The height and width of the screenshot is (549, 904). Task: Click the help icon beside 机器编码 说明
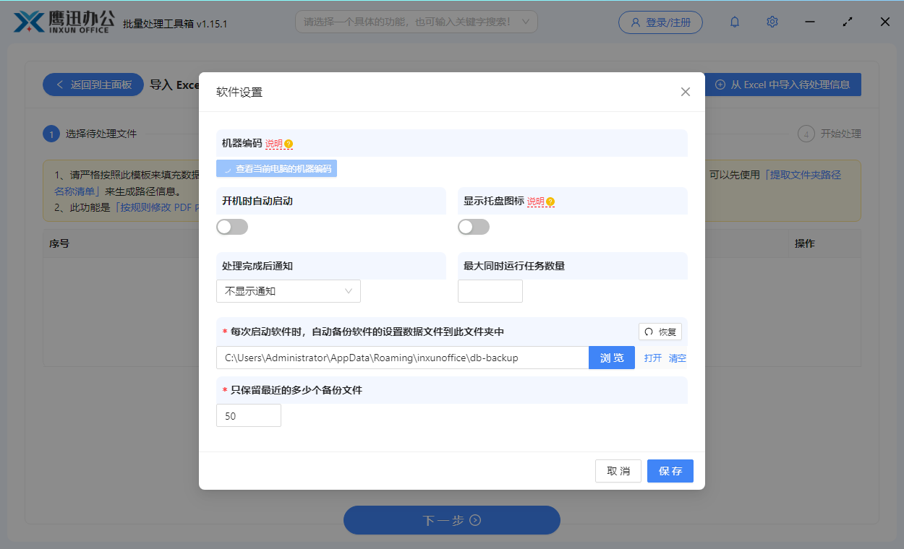289,144
